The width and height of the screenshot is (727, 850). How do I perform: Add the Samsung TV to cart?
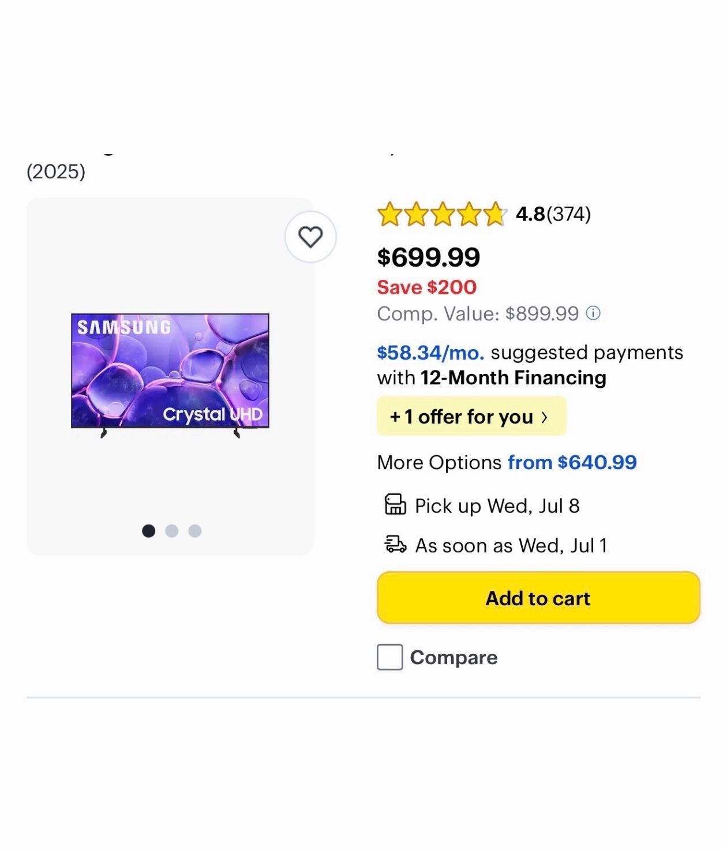click(538, 598)
